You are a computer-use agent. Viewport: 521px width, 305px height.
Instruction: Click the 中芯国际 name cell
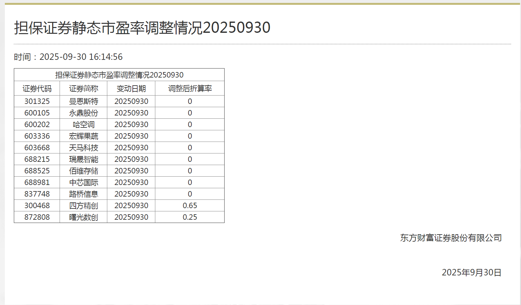pyautogui.click(x=83, y=182)
